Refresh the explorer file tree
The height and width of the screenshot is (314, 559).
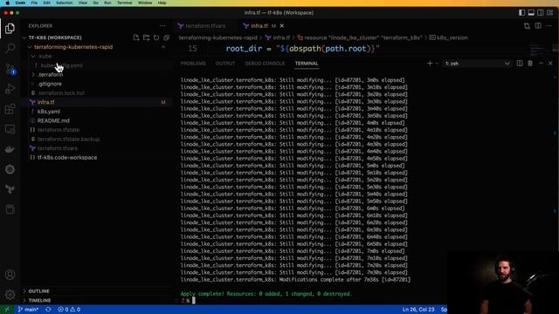point(156,38)
